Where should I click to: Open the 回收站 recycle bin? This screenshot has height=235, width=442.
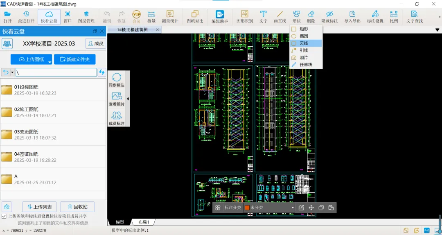pyautogui.click(x=77, y=207)
